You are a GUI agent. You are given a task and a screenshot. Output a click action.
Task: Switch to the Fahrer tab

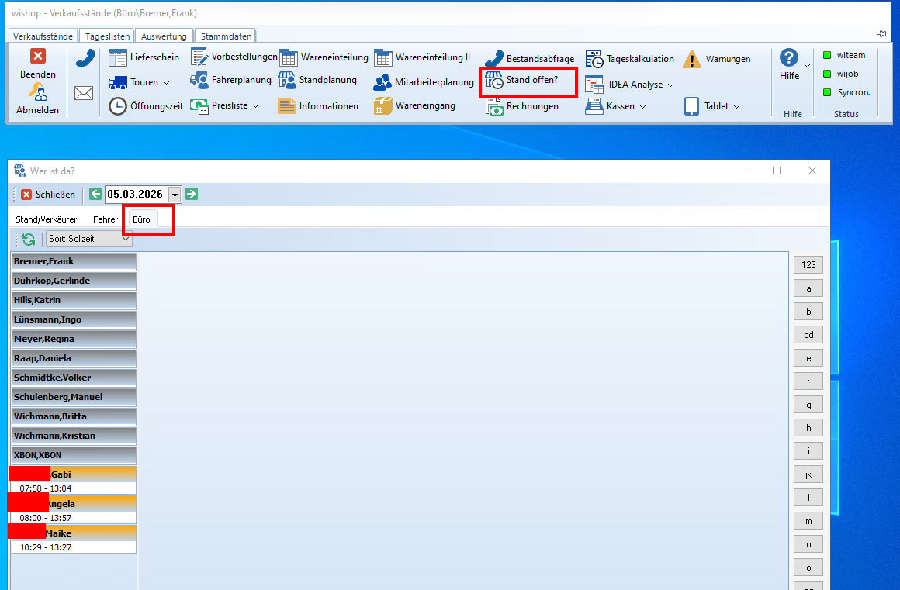pyautogui.click(x=106, y=219)
